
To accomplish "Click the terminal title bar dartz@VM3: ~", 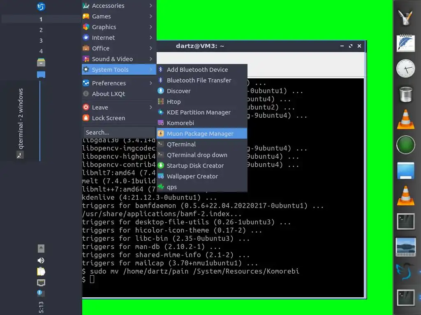I will 200,46.
